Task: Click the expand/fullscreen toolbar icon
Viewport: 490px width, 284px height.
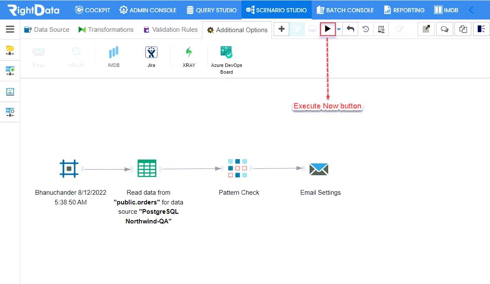Action: 426,29
